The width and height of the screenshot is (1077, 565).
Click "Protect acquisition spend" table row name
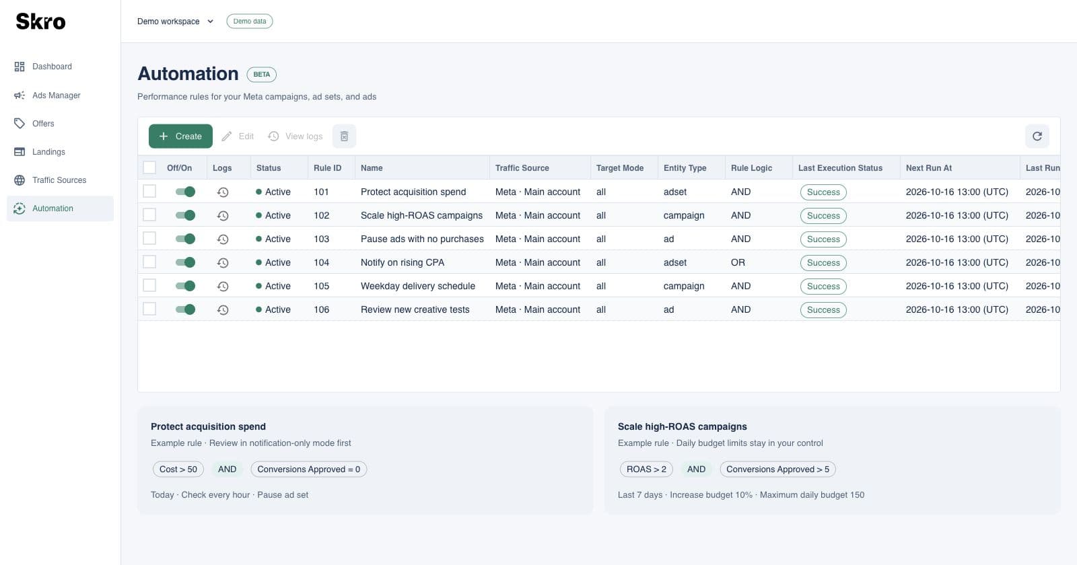click(413, 192)
